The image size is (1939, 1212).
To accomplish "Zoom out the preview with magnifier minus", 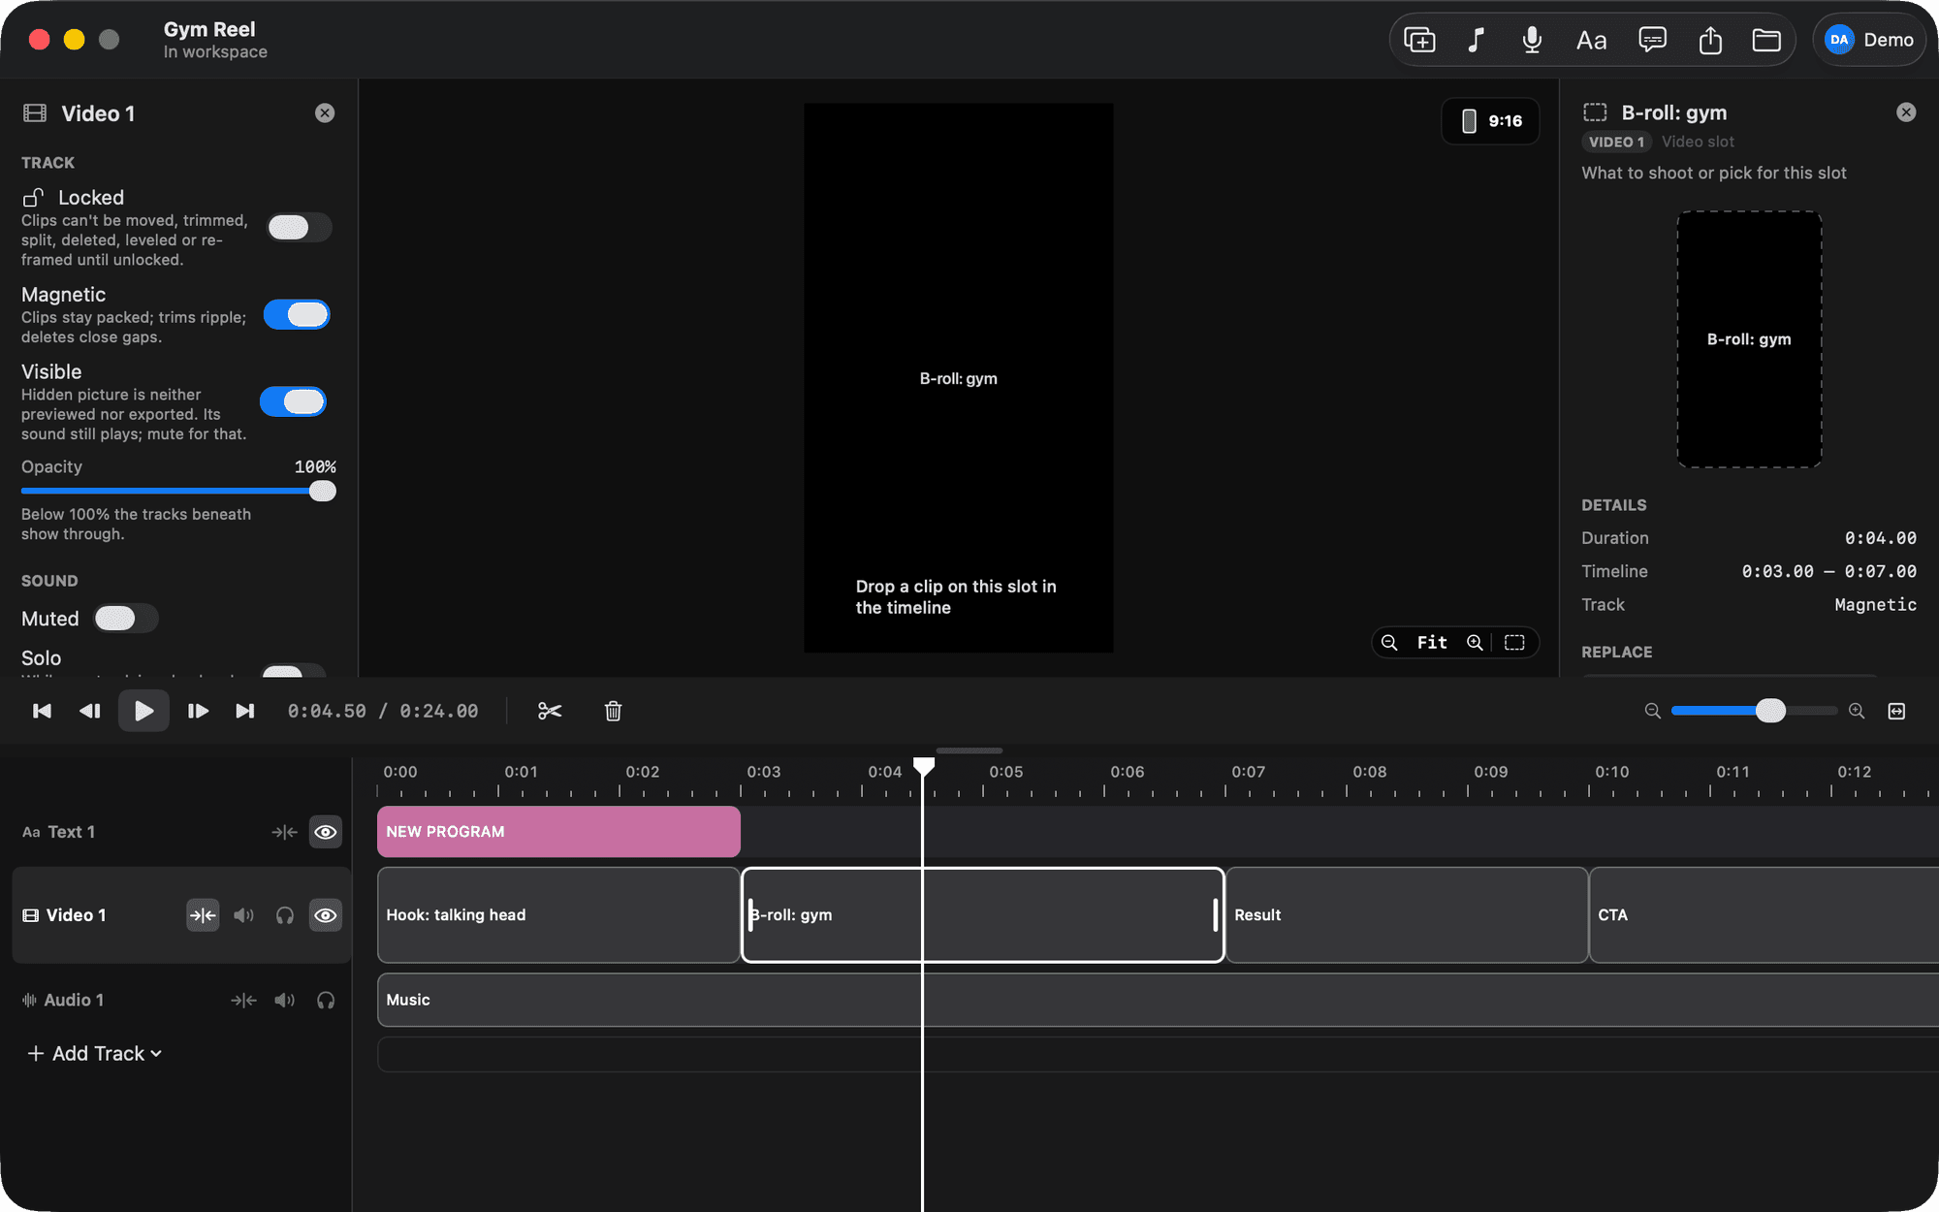I will [1389, 643].
